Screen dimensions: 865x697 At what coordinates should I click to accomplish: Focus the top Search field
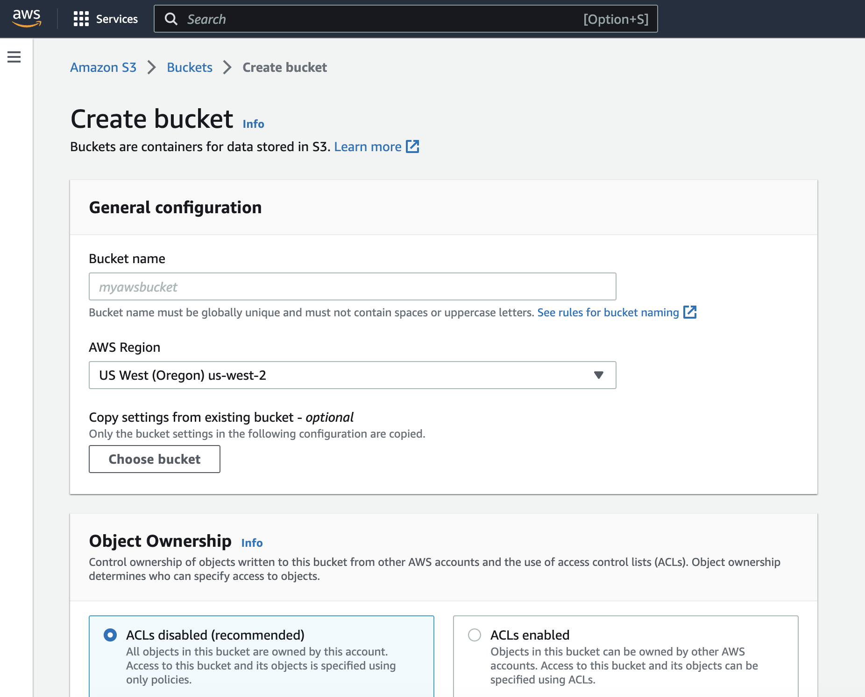click(x=405, y=19)
